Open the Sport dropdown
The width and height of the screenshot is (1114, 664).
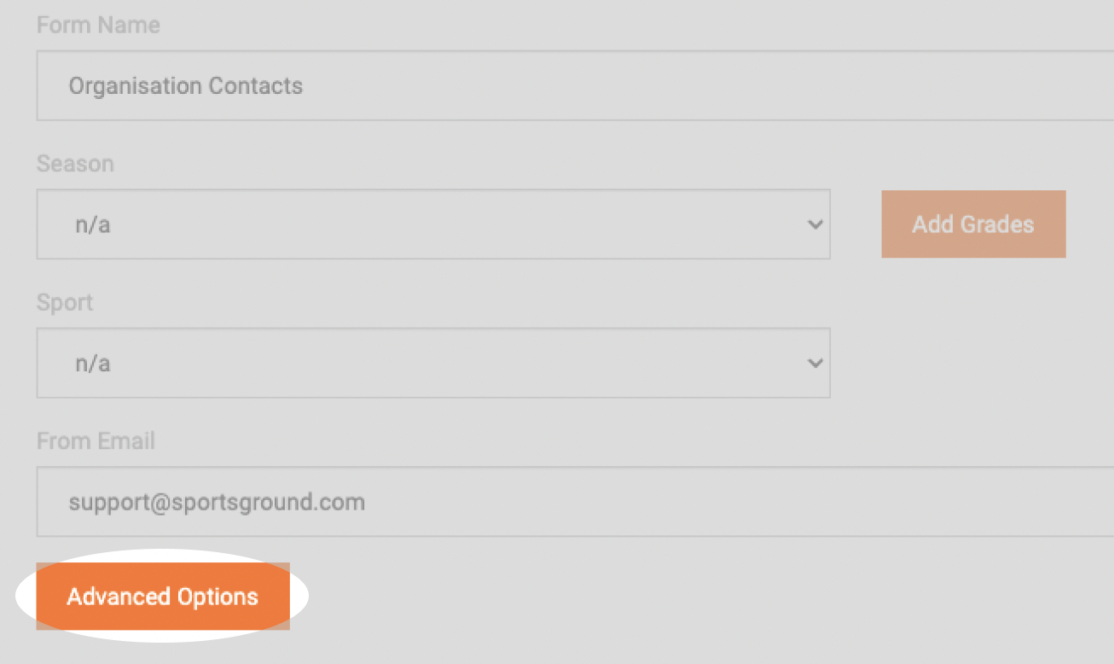point(433,363)
